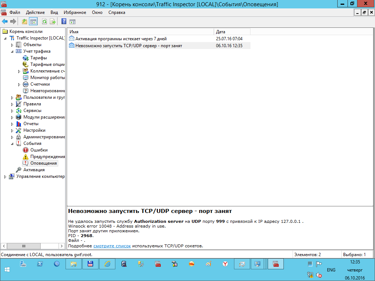
Task: Select 'Активация программы истекает через 7 дней' row
Action: pyautogui.click(x=159, y=38)
